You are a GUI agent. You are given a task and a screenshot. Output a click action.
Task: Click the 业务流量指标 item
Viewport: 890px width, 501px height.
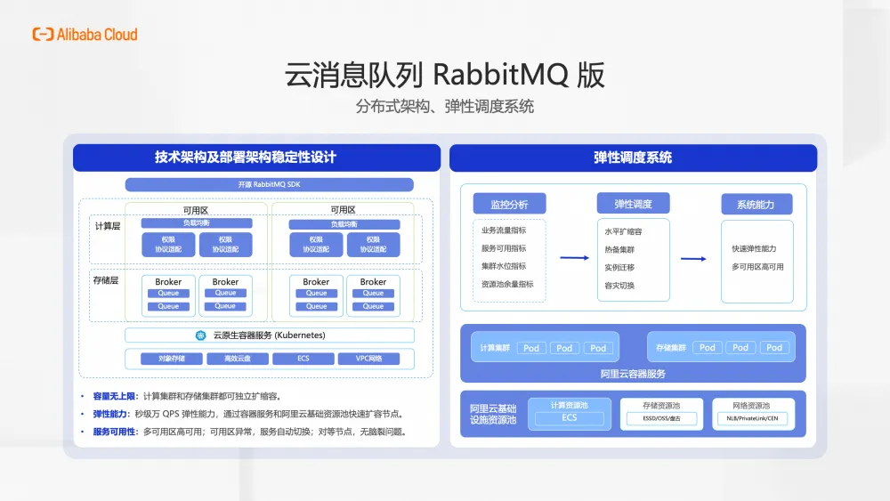pos(504,230)
